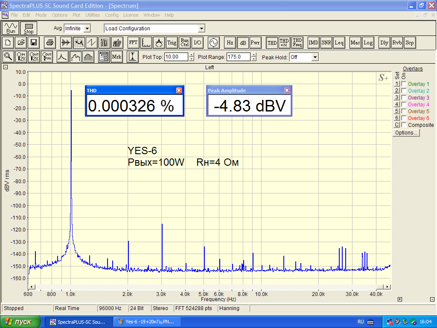Enable the Overlay 1 checkbox
Image resolution: width=437 pixels, height=328 pixels.
coord(404,84)
